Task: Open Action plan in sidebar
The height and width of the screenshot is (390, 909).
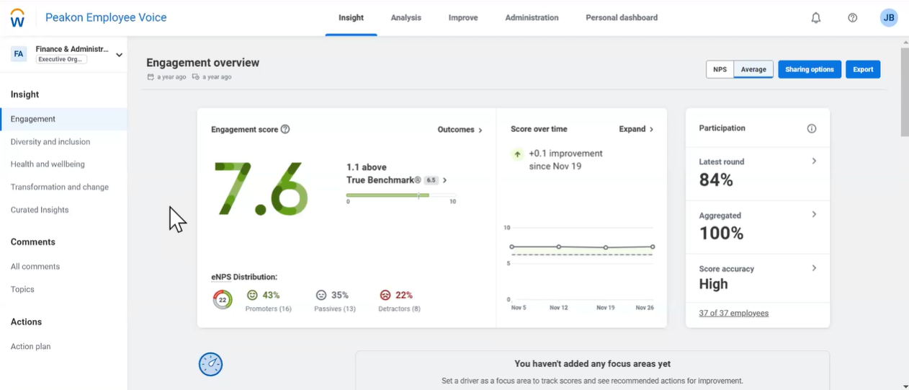Action: click(30, 347)
